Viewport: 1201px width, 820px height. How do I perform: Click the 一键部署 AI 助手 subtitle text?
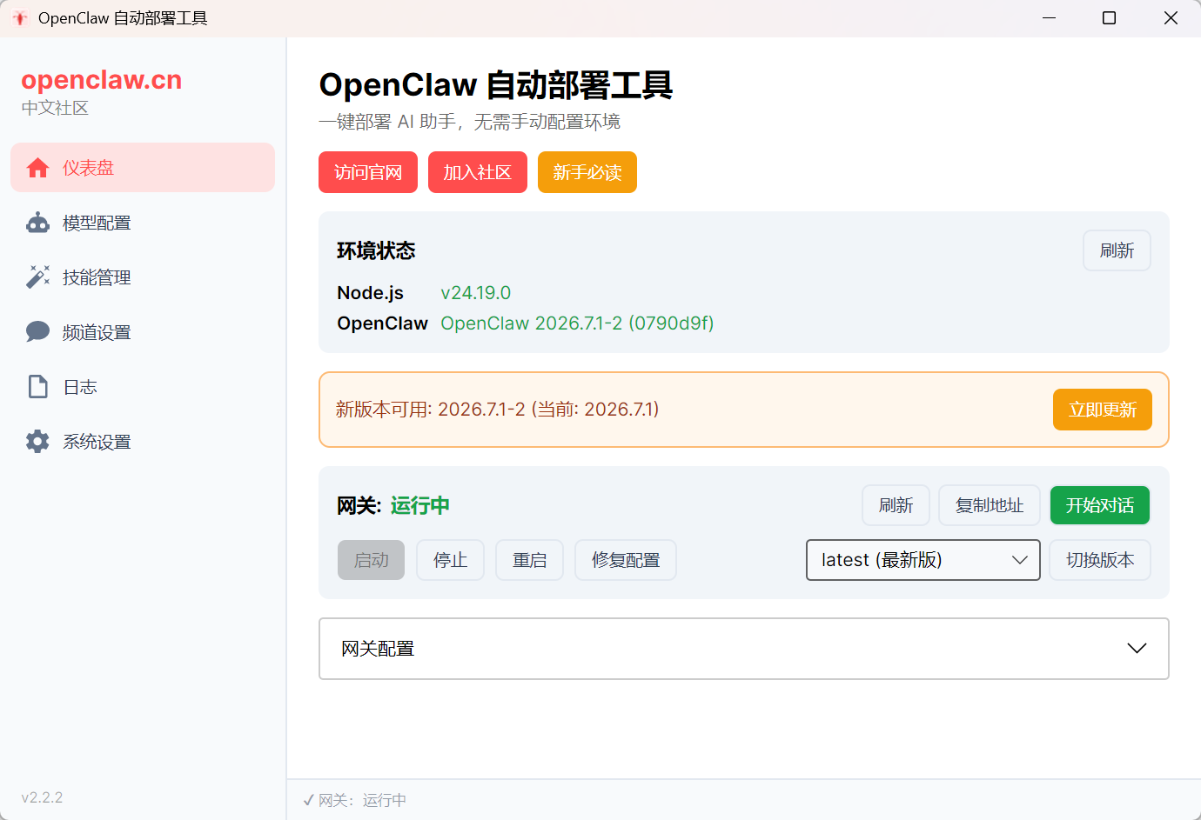pos(470,122)
